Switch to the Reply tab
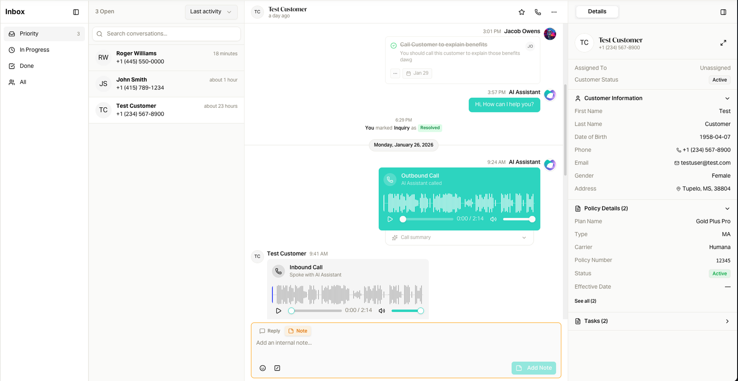Screen dimensions: 738x381 tap(270, 331)
